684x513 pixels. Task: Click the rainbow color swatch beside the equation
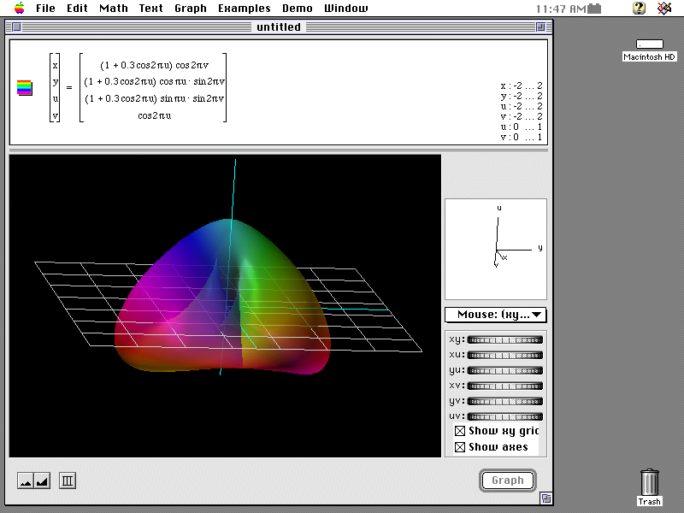[25, 88]
